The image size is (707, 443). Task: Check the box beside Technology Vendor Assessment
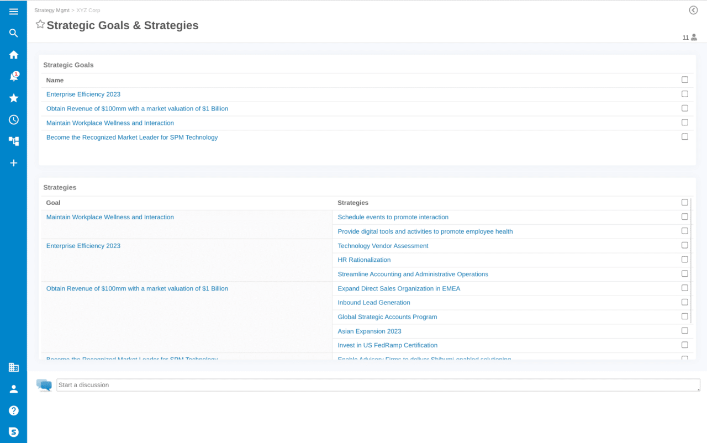[x=684, y=245]
